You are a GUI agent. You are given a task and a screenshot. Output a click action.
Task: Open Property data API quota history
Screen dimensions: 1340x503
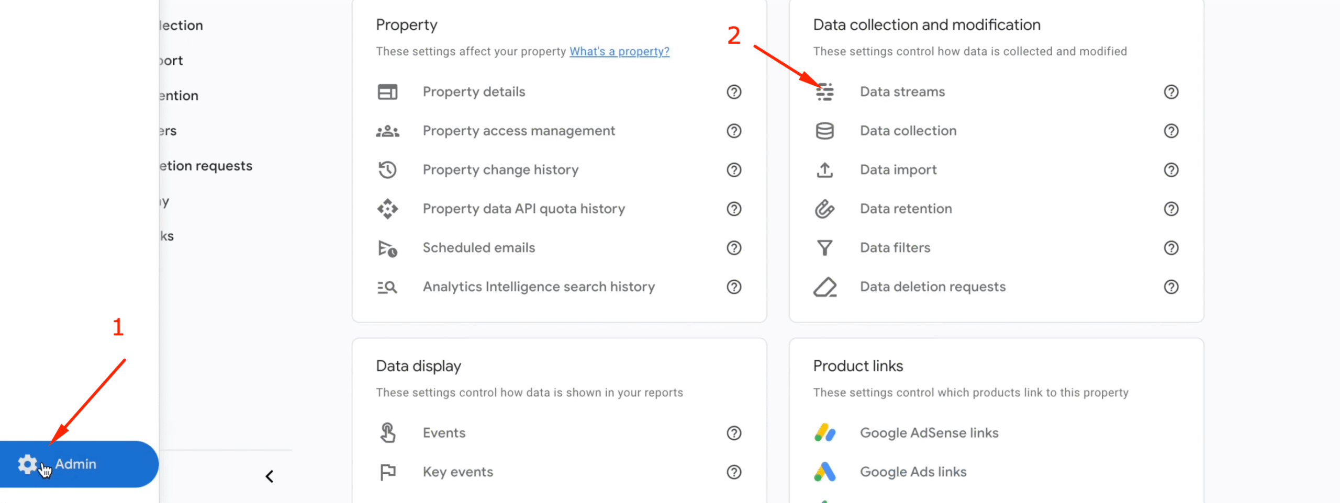[523, 209]
